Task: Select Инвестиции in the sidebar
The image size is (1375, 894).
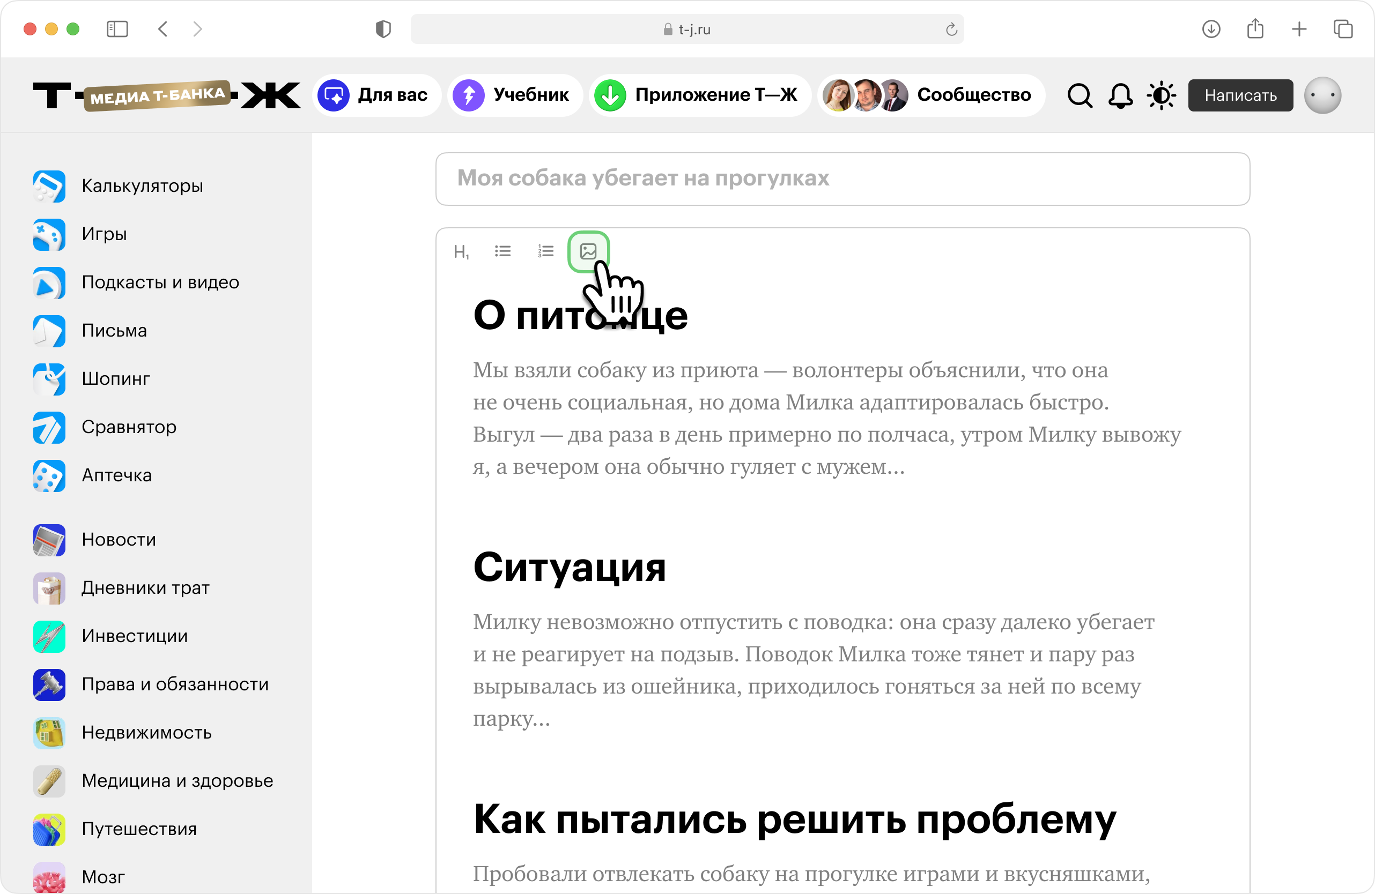Action: pyautogui.click(x=135, y=636)
